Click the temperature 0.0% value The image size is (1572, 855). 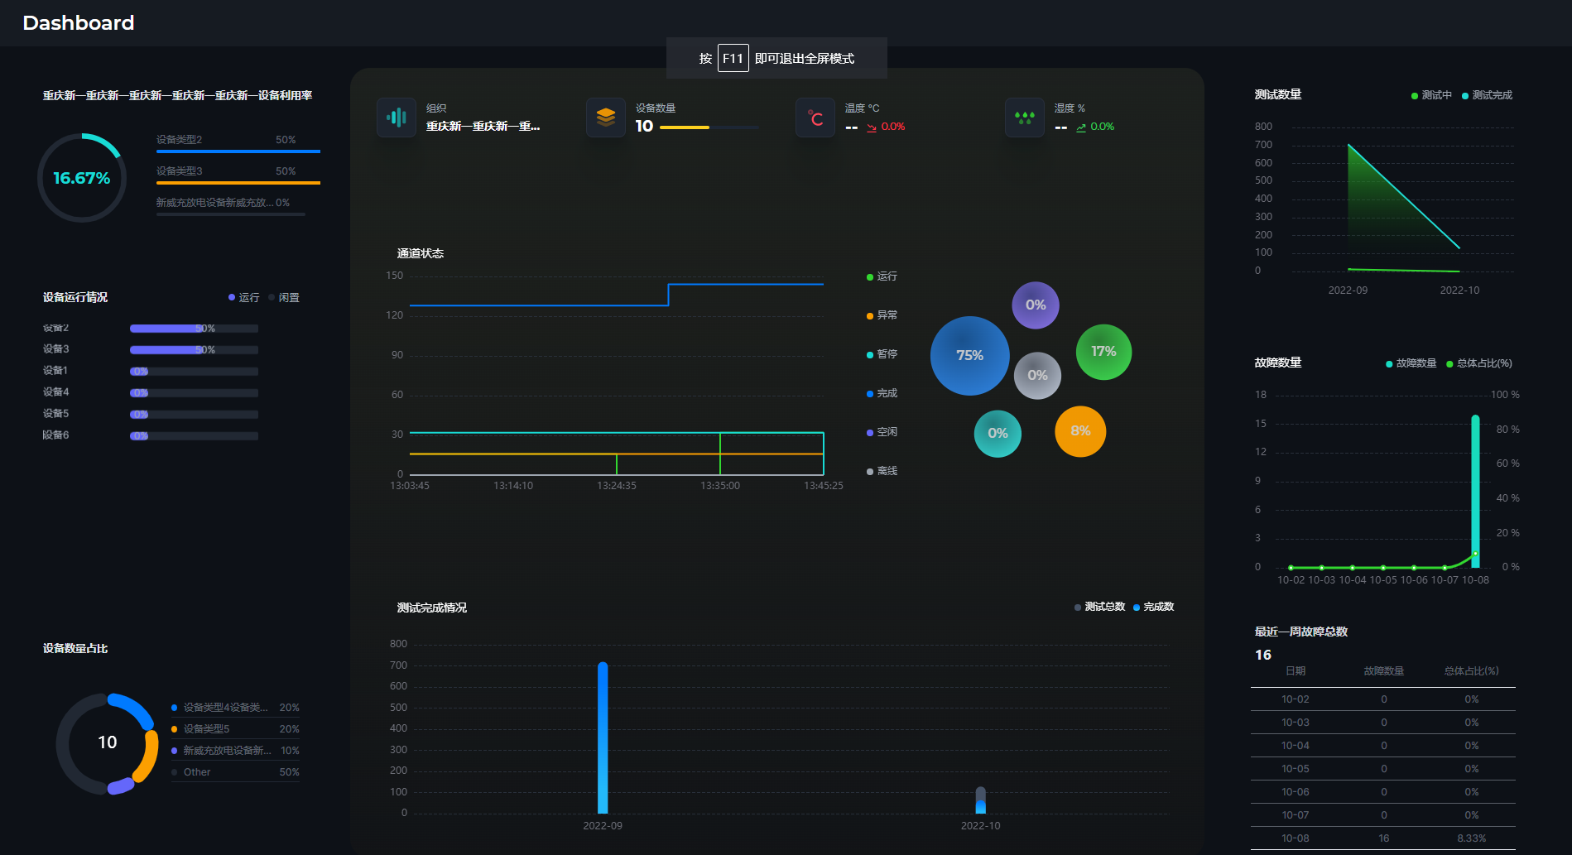[x=893, y=127]
